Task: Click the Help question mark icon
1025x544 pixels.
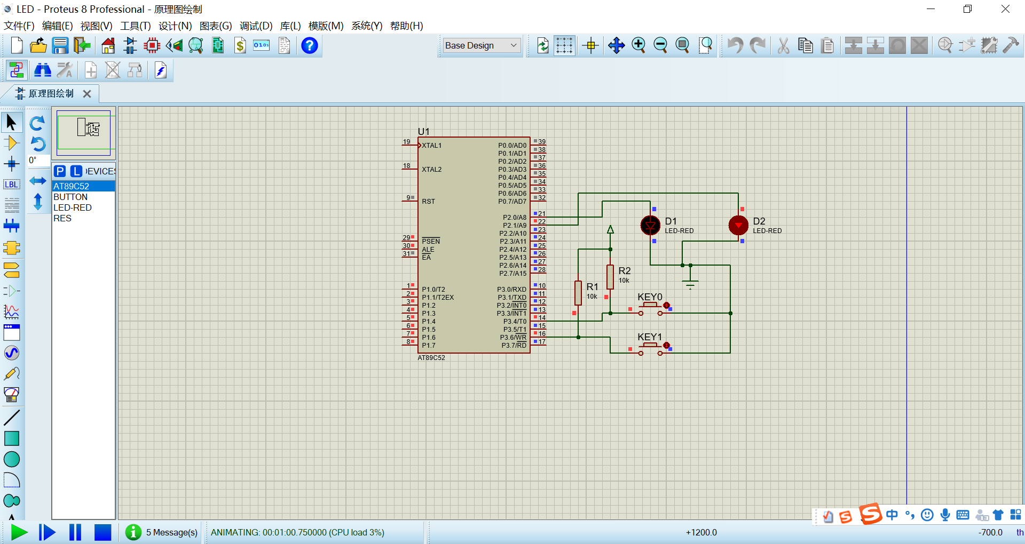Action: pos(309,46)
